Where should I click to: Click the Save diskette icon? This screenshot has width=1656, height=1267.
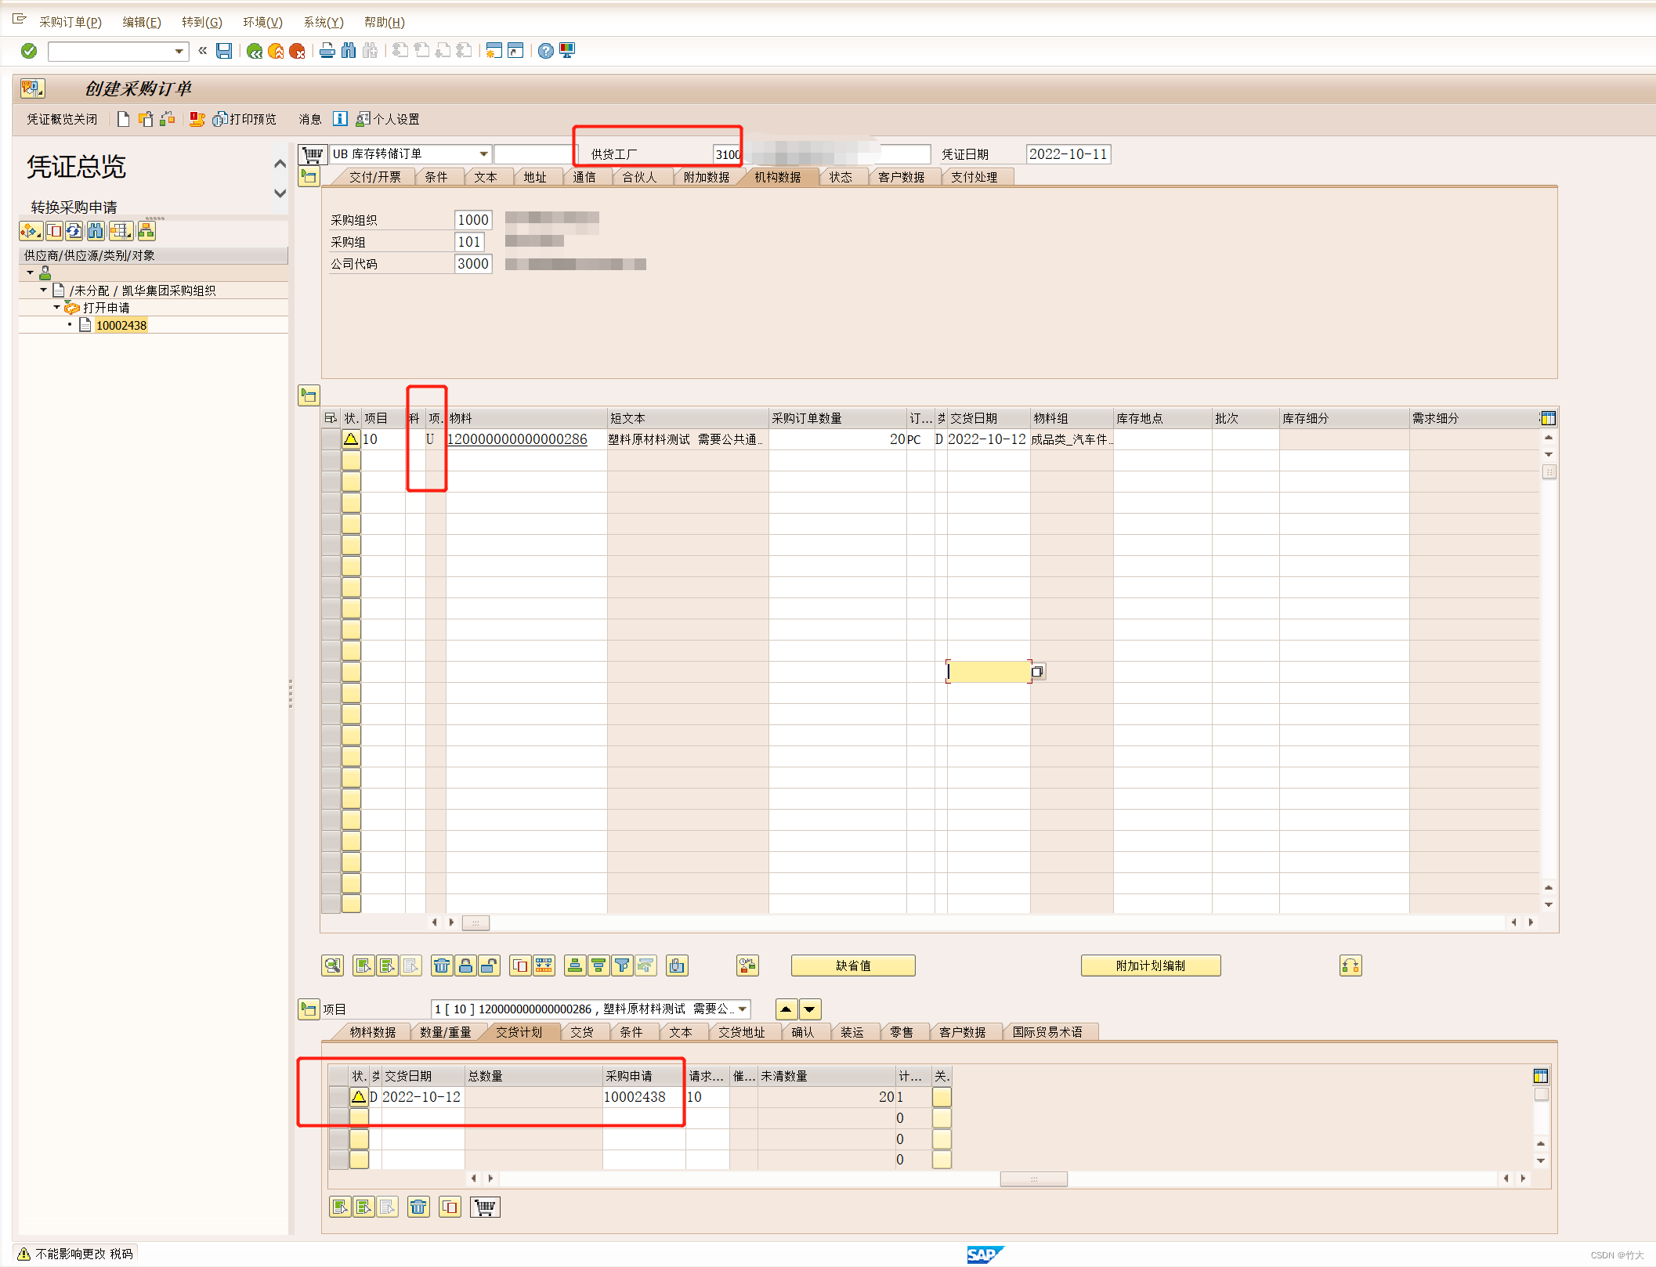[x=224, y=51]
